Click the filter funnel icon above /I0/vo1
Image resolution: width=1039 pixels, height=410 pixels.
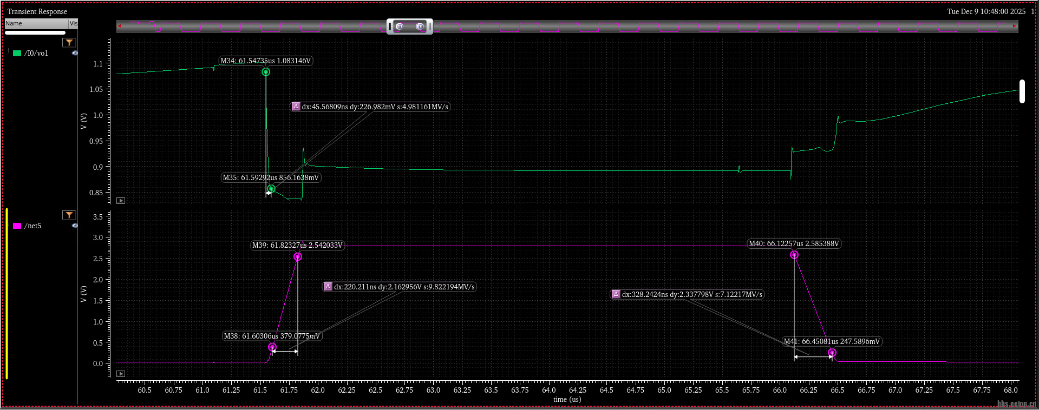point(69,43)
